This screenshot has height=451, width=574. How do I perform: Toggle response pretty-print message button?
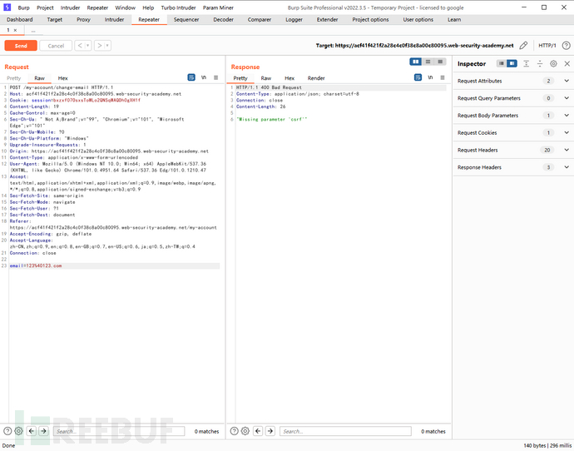[x=418, y=77]
